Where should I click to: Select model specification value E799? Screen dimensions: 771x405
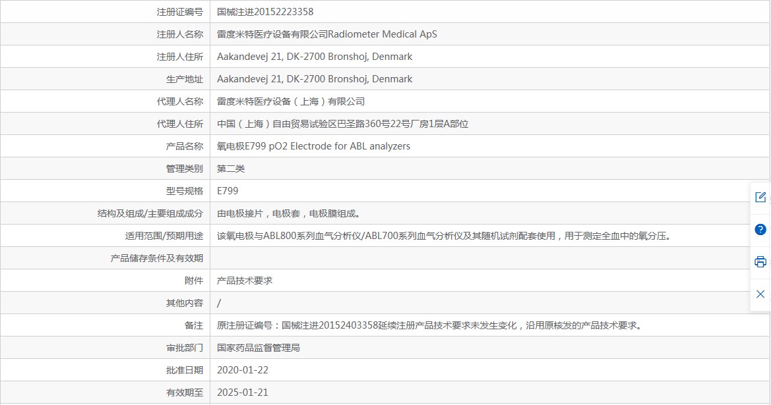coord(228,191)
